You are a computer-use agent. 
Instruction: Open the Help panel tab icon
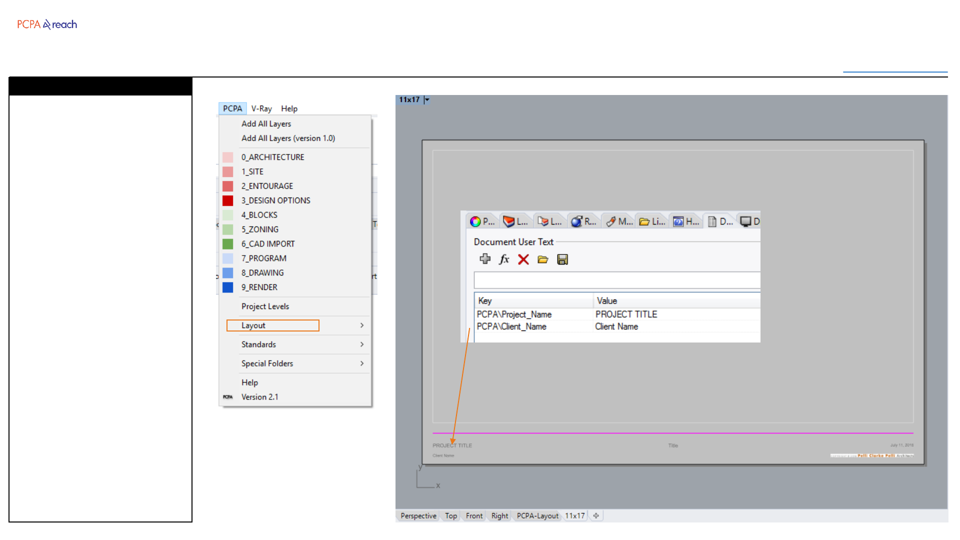[x=686, y=221]
